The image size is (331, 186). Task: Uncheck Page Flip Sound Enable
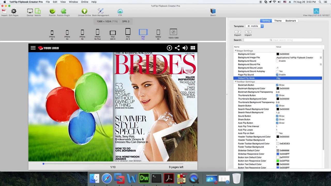[x=277, y=75]
